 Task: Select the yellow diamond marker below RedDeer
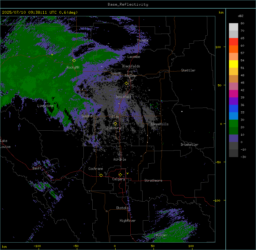coord(127,83)
